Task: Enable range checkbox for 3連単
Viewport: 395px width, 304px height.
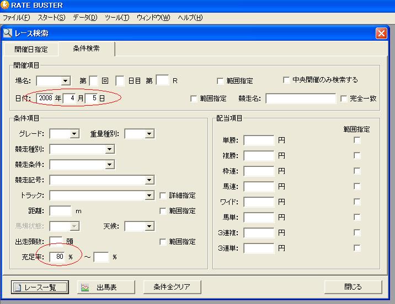Action: point(357,248)
